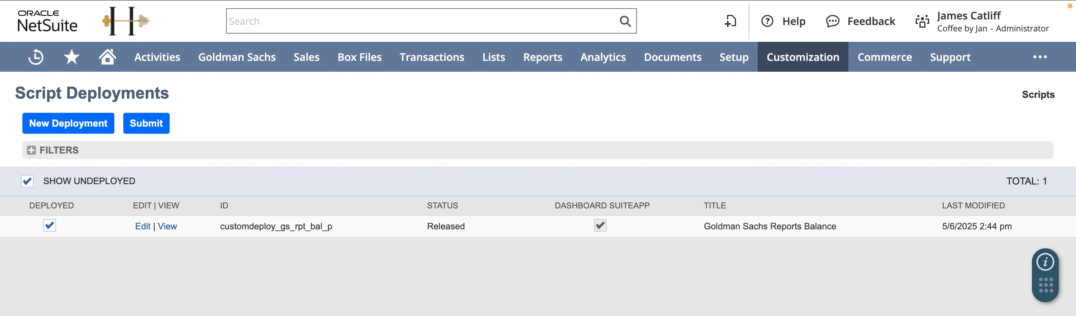This screenshot has height=316, width=1076.
Task: Open the Transactions menu
Action: [x=432, y=57]
